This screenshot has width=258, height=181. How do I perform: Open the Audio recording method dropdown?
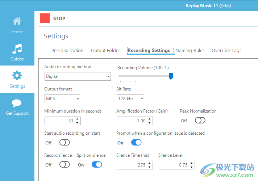click(x=78, y=76)
